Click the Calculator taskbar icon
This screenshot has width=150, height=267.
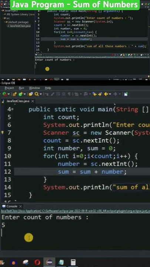tap(73, 262)
